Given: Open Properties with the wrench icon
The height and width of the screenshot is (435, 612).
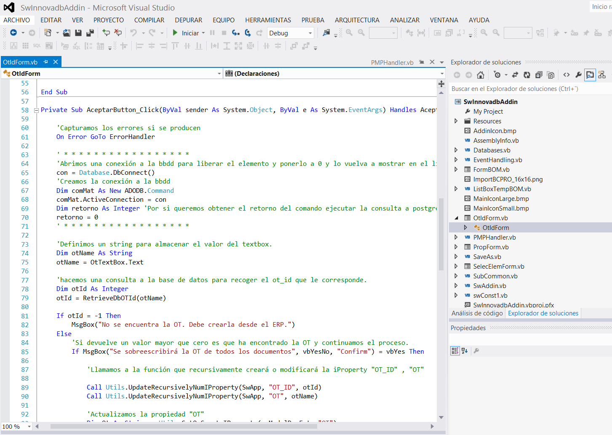Looking at the screenshot, I should 578,75.
